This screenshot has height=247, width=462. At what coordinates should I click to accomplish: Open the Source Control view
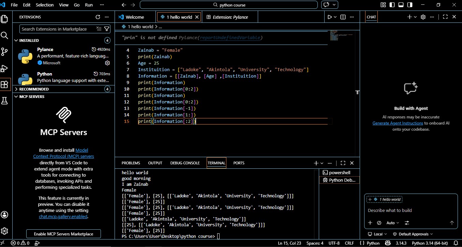[4, 52]
